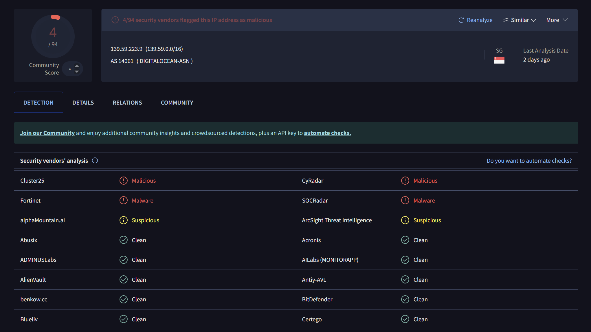Click the Singapore flag icon
The width and height of the screenshot is (591, 332).
(x=499, y=60)
